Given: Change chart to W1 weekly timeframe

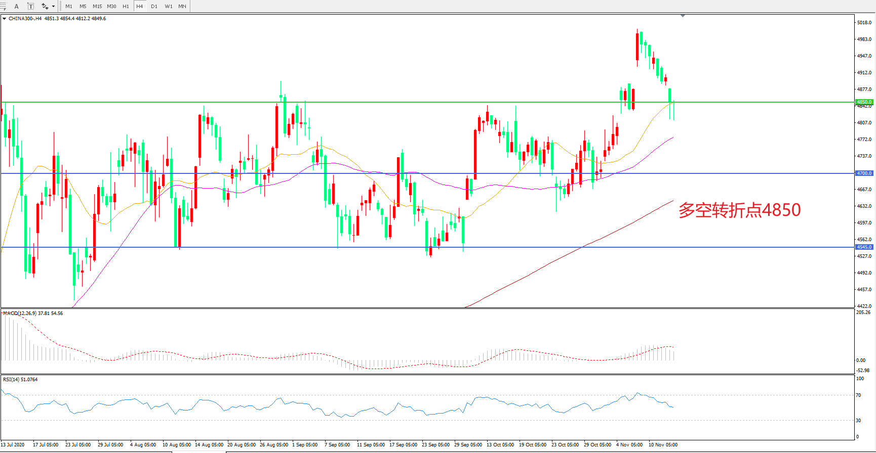Looking at the screenshot, I should 168,7.
